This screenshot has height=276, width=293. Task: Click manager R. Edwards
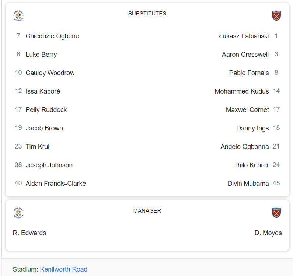click(x=29, y=233)
